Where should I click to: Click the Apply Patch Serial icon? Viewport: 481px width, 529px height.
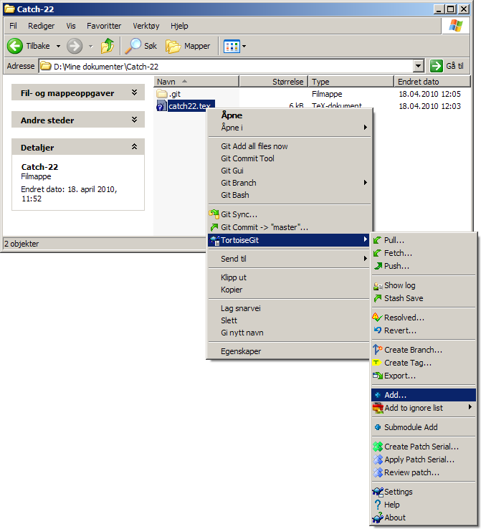(378, 459)
